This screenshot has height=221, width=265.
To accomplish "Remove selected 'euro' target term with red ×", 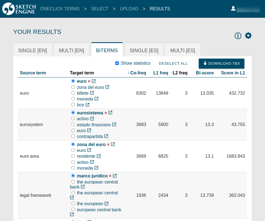I will 89,81.
